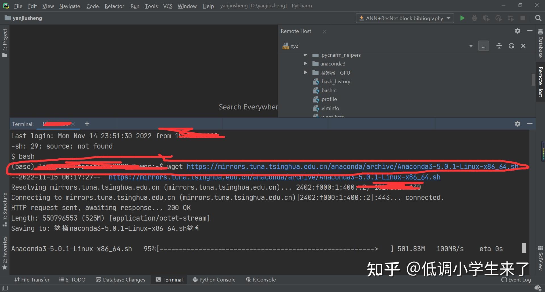Refresh the Remote Host file tree

[x=511, y=46]
